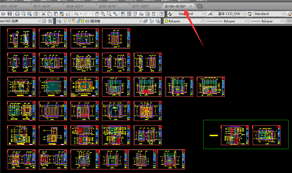Click the Copy icon
The image size is (292, 173).
click(x=50, y=14)
